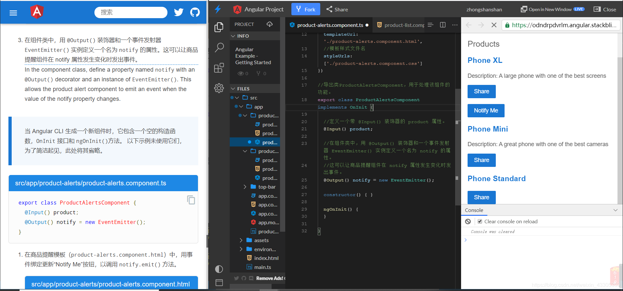Open the Phone Standard product link

(x=496, y=179)
